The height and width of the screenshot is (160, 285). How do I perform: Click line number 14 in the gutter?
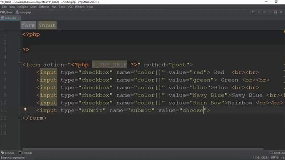[x=4, y=133]
